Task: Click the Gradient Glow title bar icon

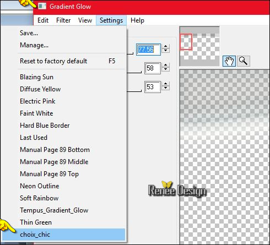Action: pyautogui.click(x=42, y=7)
